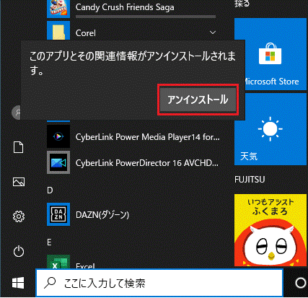
Task: Open the Microsoft Store tile
Action: coord(270,54)
